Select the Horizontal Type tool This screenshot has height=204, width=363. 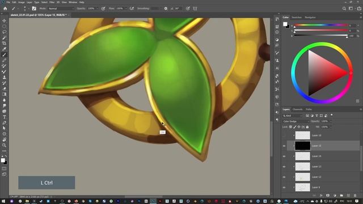(4, 117)
